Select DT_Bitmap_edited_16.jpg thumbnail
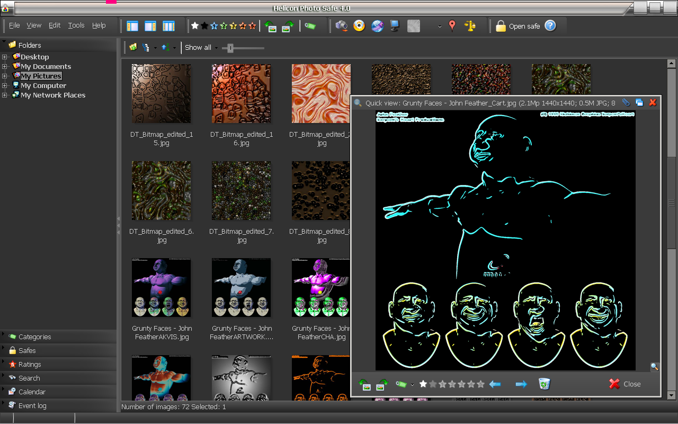The image size is (678, 424). click(x=242, y=94)
